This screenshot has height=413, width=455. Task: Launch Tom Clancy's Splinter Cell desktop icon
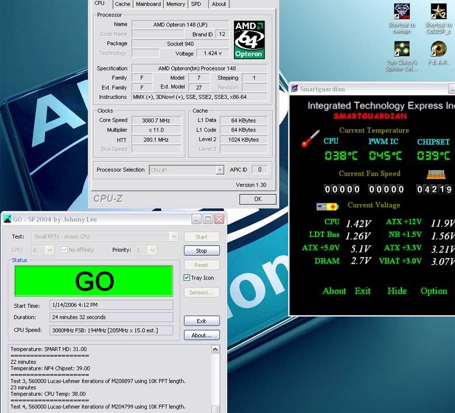[402, 49]
